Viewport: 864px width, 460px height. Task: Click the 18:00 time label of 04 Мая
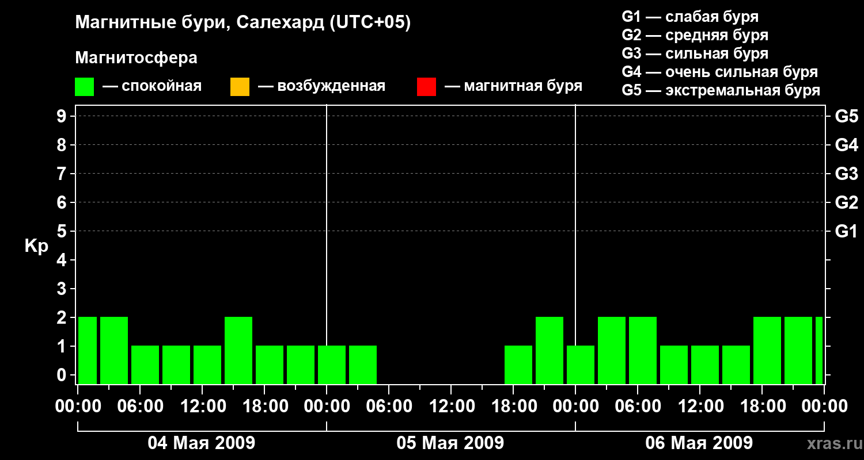(x=264, y=407)
